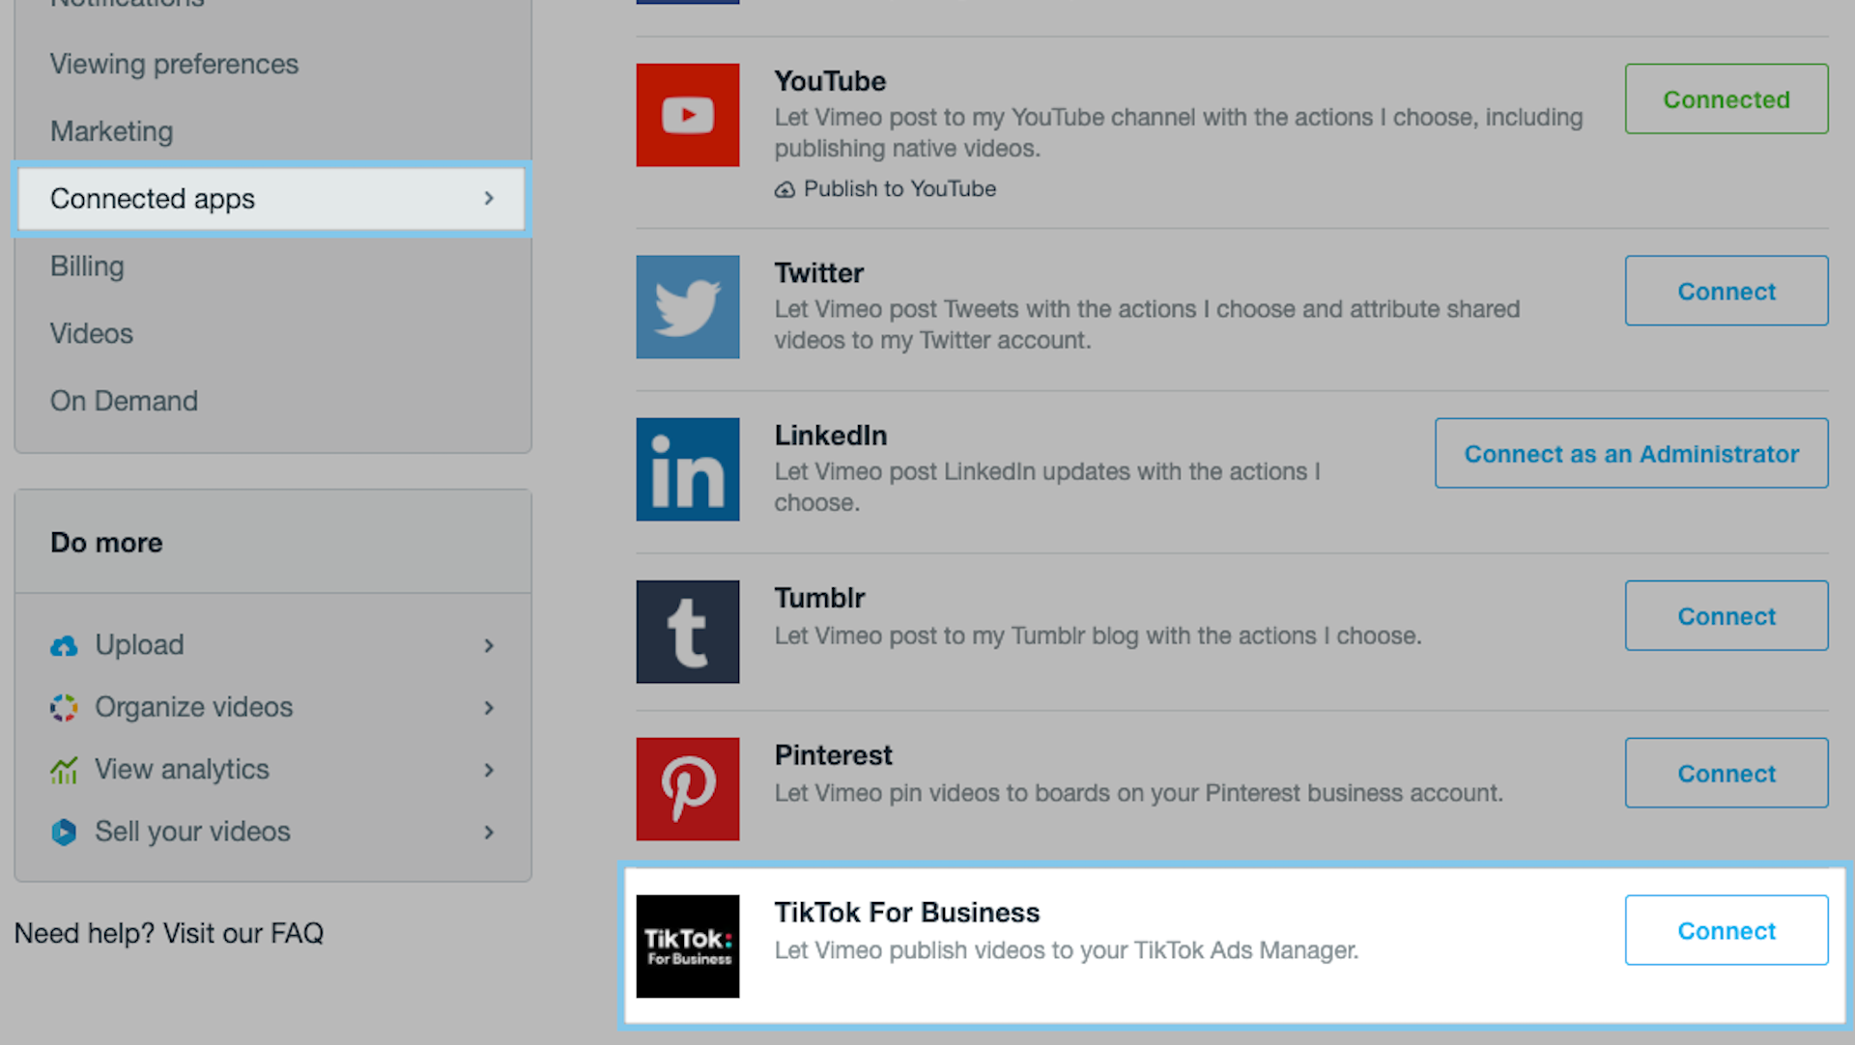Screen dimensions: 1855x1045
Task: Click the Pinterest business account description
Action: pos(1139,793)
